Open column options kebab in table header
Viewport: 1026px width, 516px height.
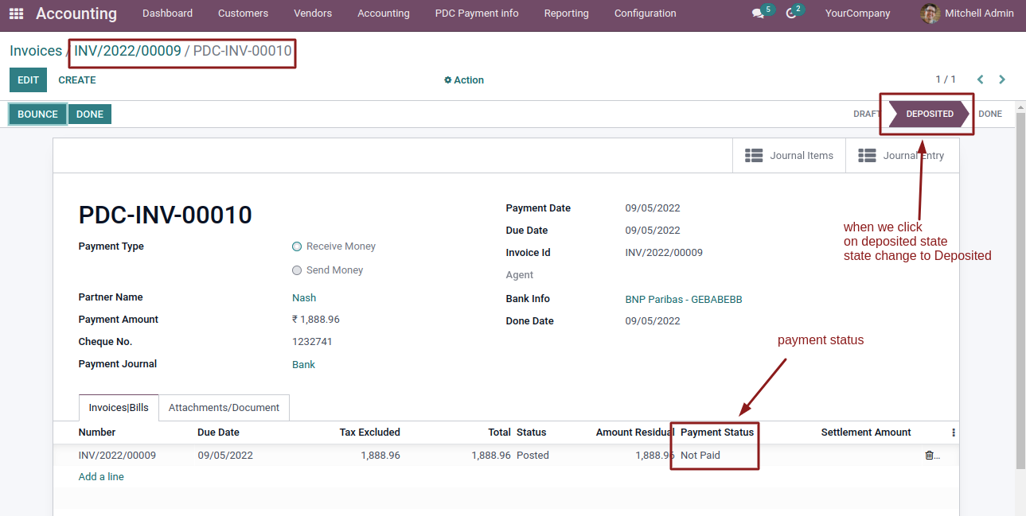coord(954,433)
